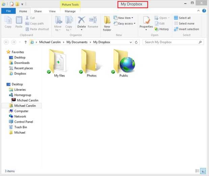Choose Copy path in Clipboard group

click(34, 23)
